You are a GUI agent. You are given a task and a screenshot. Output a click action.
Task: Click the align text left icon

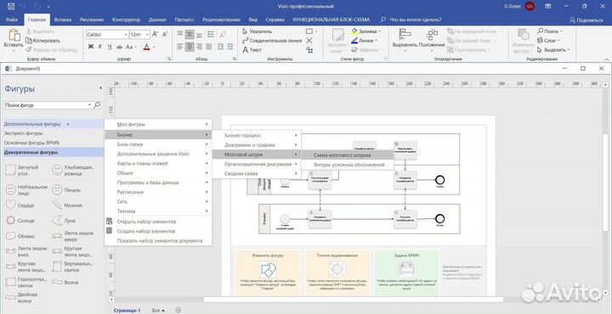pyautogui.click(x=180, y=47)
